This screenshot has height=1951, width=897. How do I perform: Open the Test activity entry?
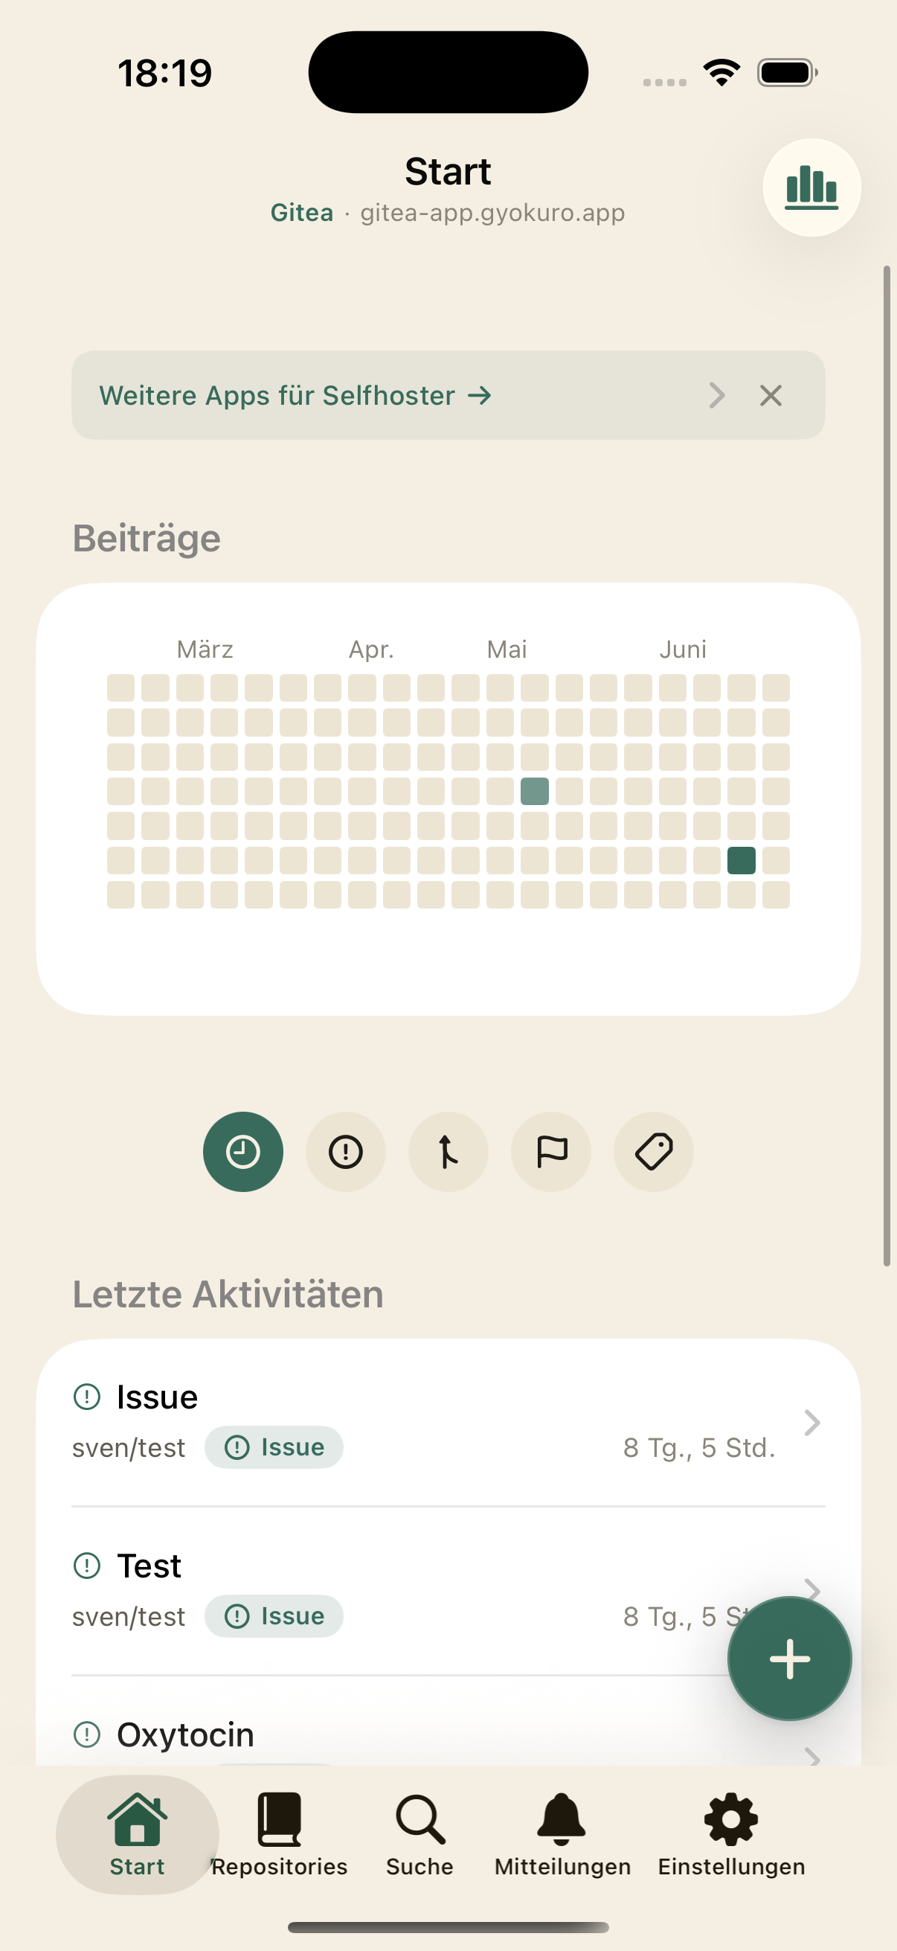(448, 1591)
